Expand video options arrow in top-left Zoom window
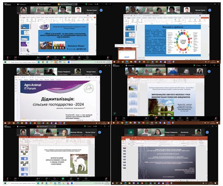This screenshot has width=223, height=186. point(19,57)
